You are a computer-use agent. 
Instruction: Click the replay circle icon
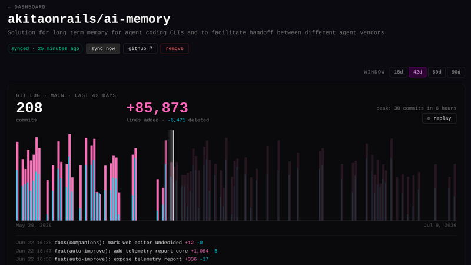click(x=429, y=118)
